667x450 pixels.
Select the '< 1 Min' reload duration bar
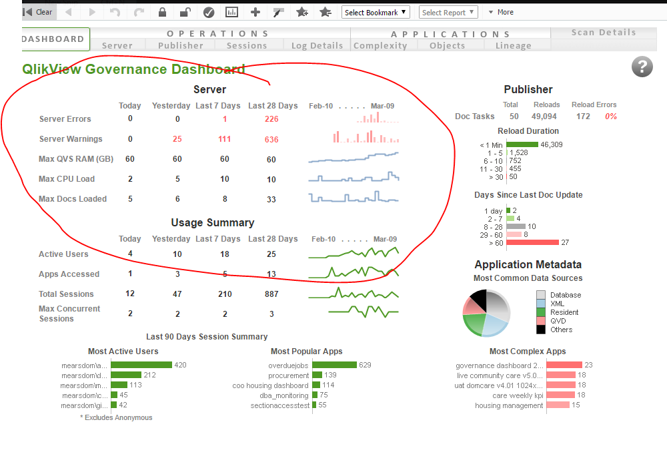[x=522, y=144]
